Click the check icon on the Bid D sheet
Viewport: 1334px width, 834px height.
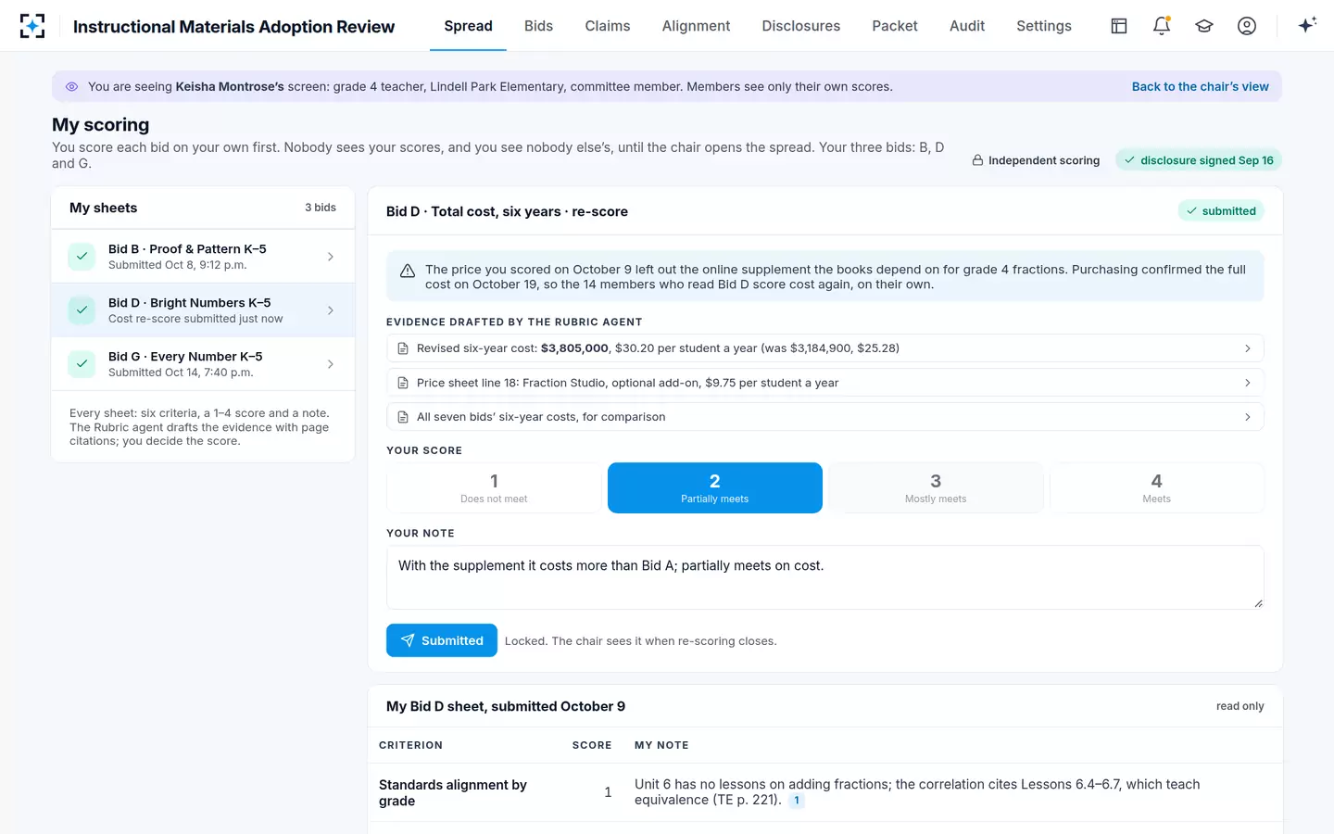tap(82, 310)
